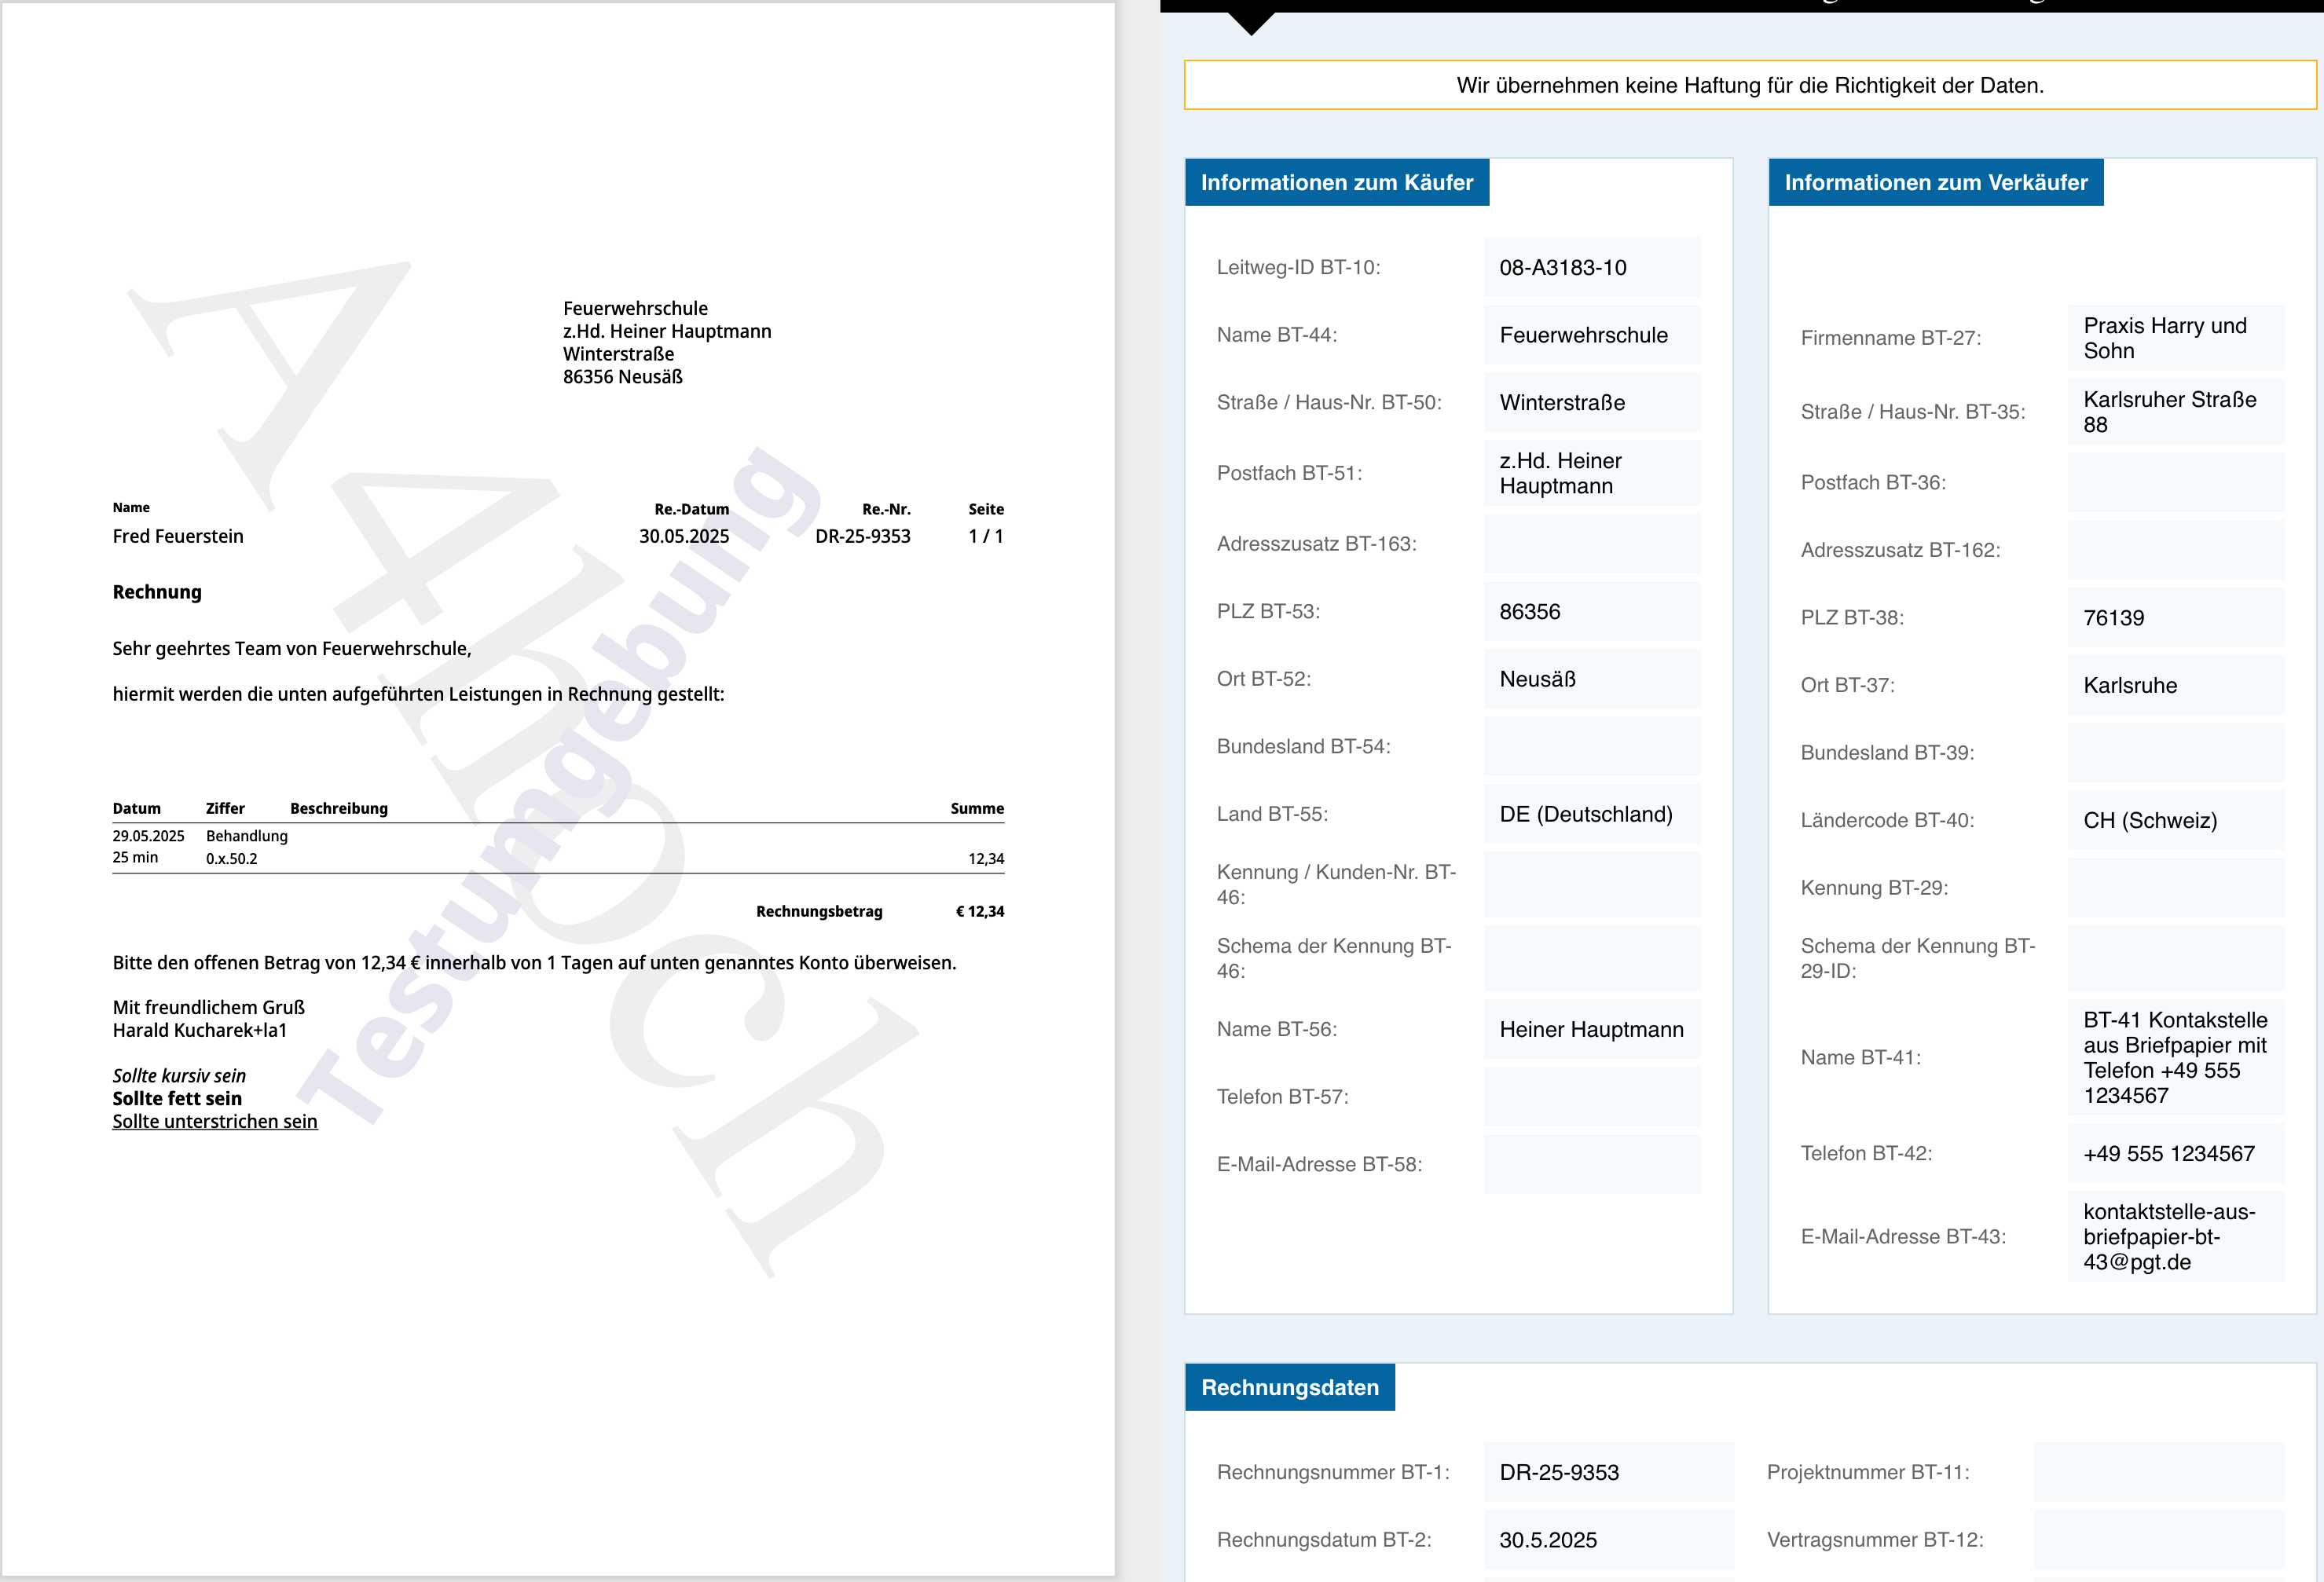Click the empty Adresszusatz BT-163 field
This screenshot has width=2324, height=1582.
[x=1592, y=544]
